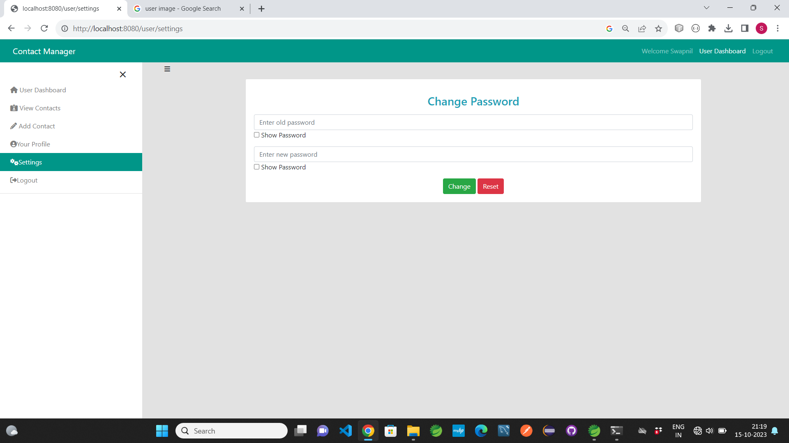789x443 pixels.
Task: Switch to user image Google Search tab
Action: (183, 9)
